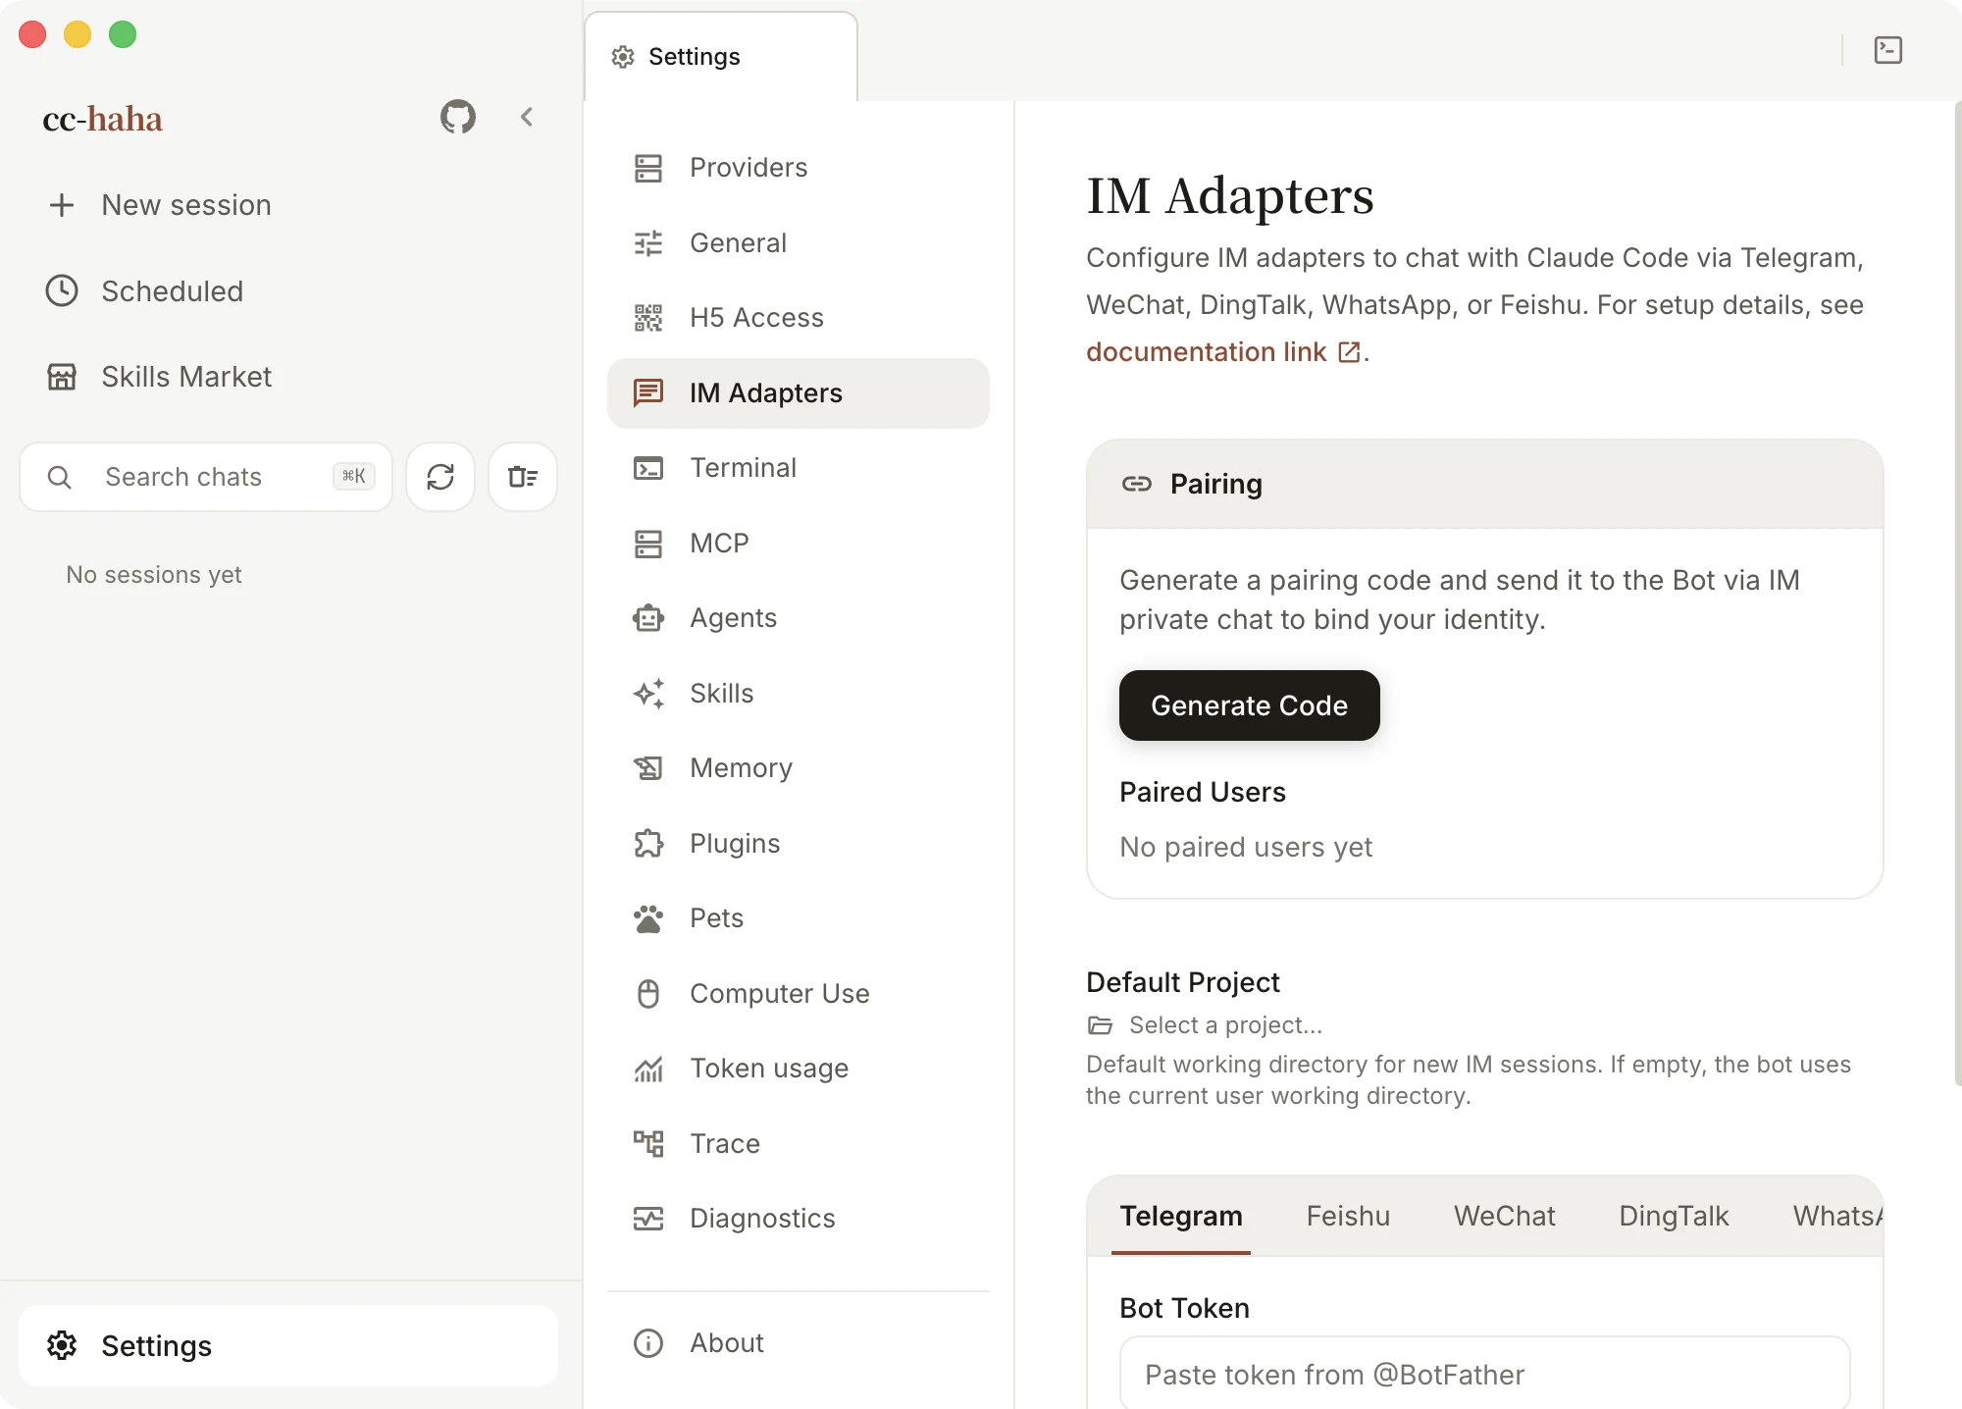The width and height of the screenshot is (1962, 1409).
Task: Click the page scrollbar on the right
Action: coord(1957,594)
